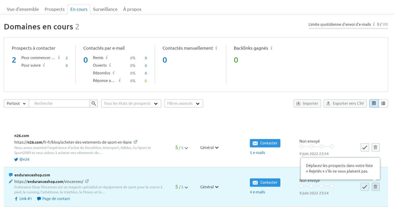Open n26.com Twitter profile icon
The width and height of the screenshot is (394, 210).
tap(16, 159)
